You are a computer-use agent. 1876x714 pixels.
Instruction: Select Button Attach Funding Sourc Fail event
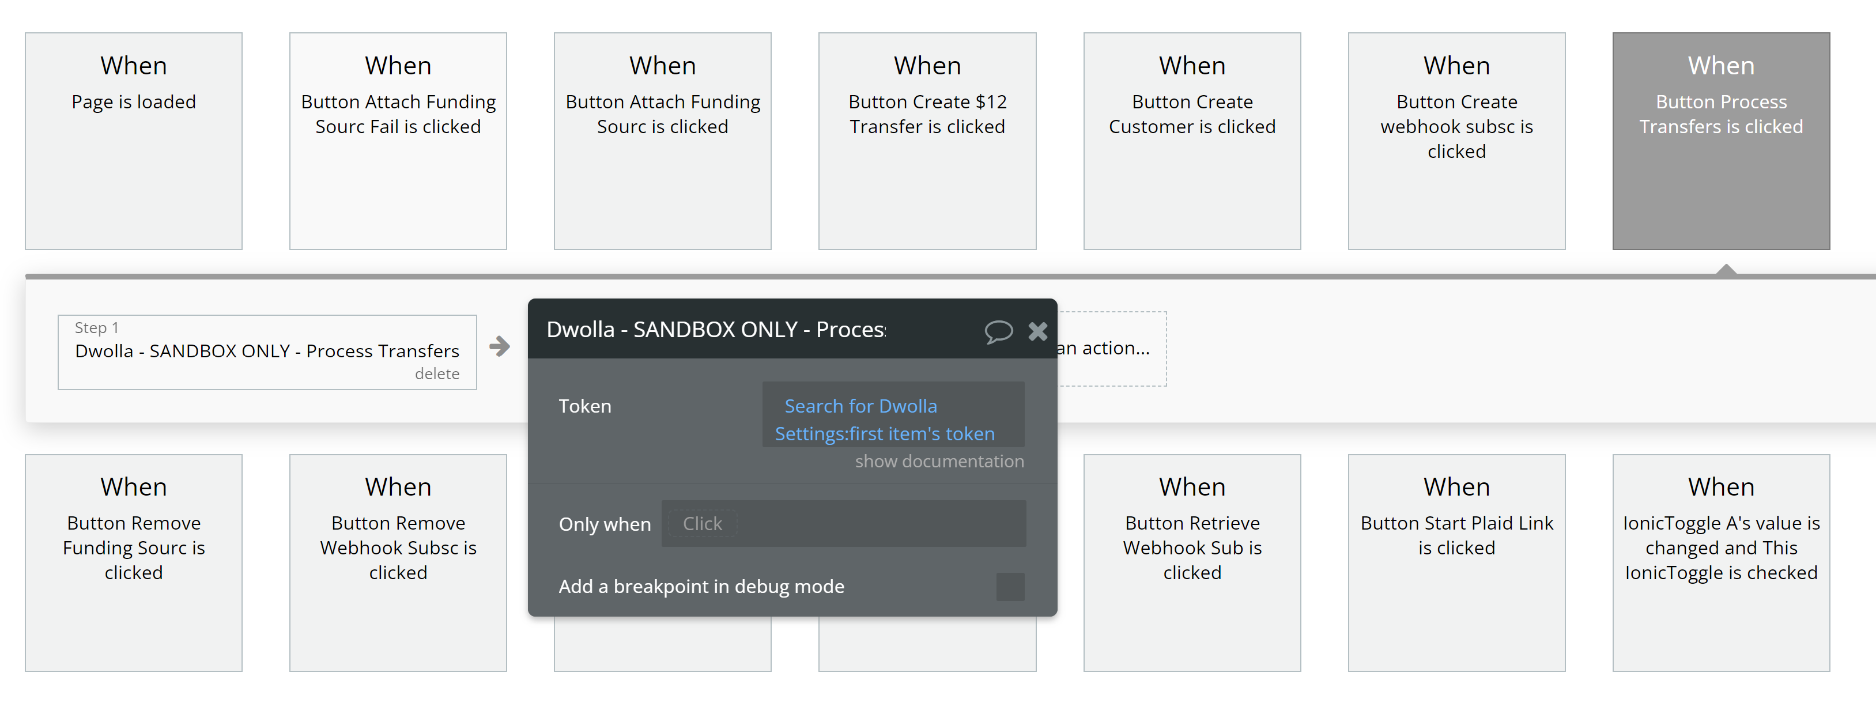click(x=398, y=141)
